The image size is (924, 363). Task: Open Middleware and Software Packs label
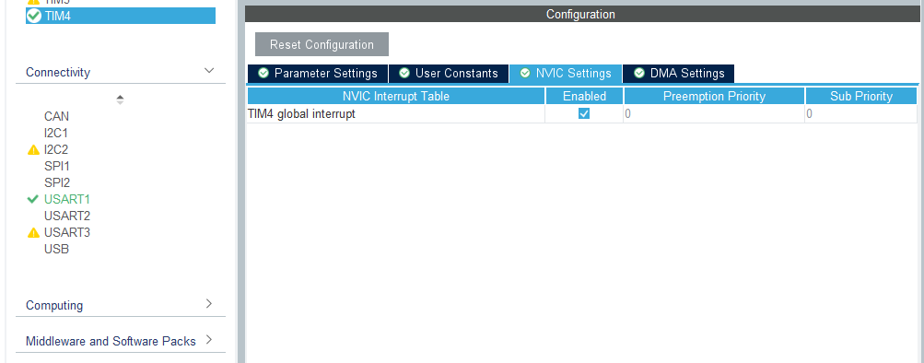pos(111,341)
